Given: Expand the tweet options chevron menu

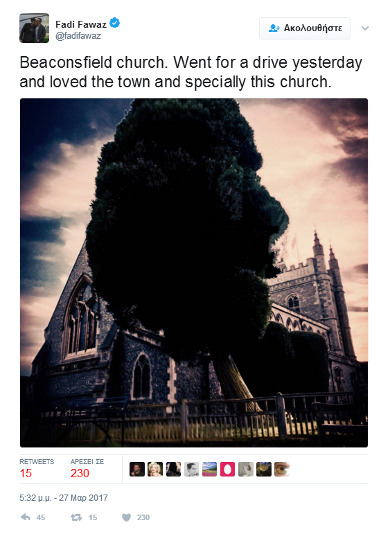Looking at the screenshot, I should [x=365, y=28].
